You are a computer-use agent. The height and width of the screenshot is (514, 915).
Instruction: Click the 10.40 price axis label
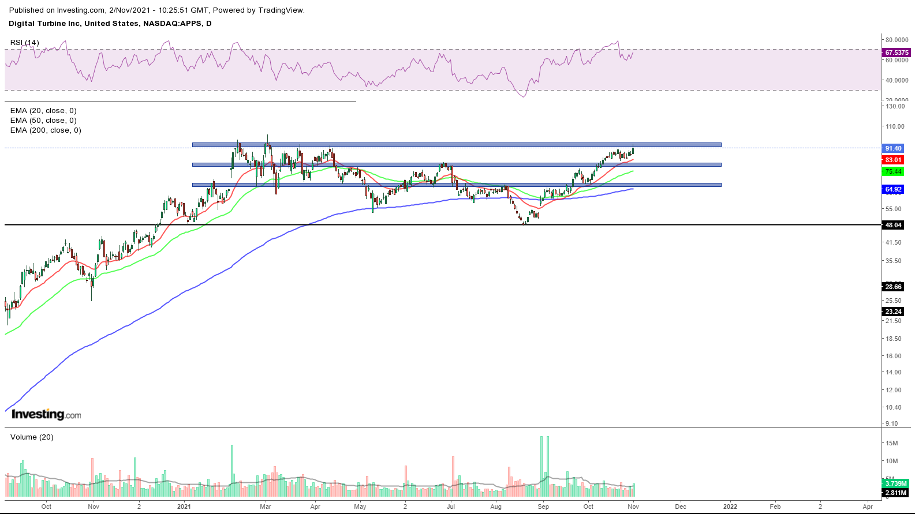pos(894,407)
